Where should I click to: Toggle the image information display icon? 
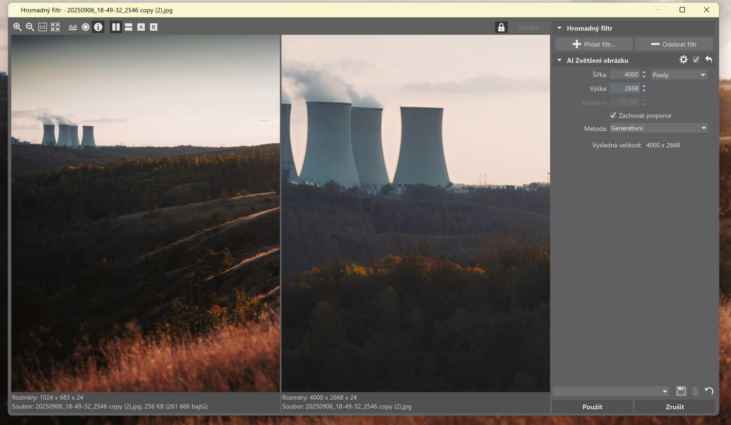click(x=98, y=27)
